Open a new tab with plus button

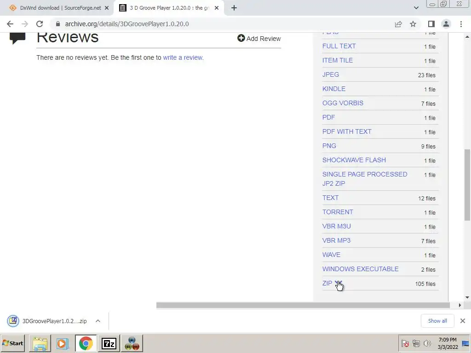(234, 8)
